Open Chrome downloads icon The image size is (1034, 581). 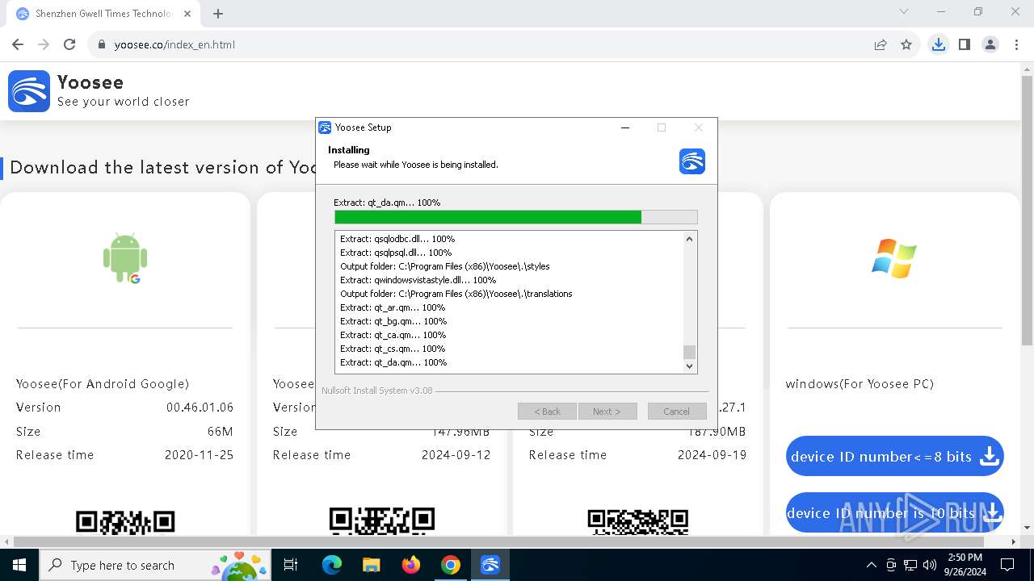point(938,44)
